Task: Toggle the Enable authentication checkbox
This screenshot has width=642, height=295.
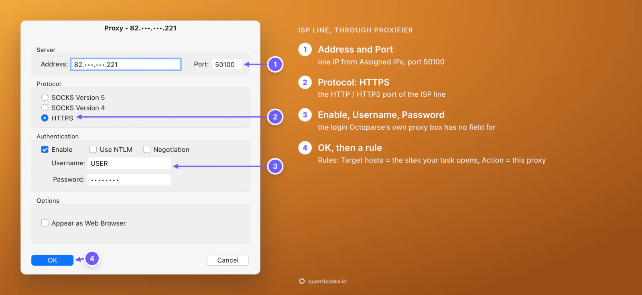Action: coord(45,149)
